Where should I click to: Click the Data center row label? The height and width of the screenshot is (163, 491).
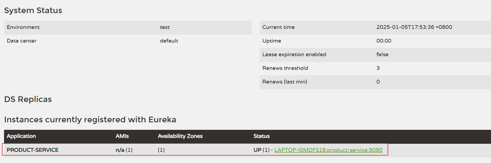[x=22, y=41]
